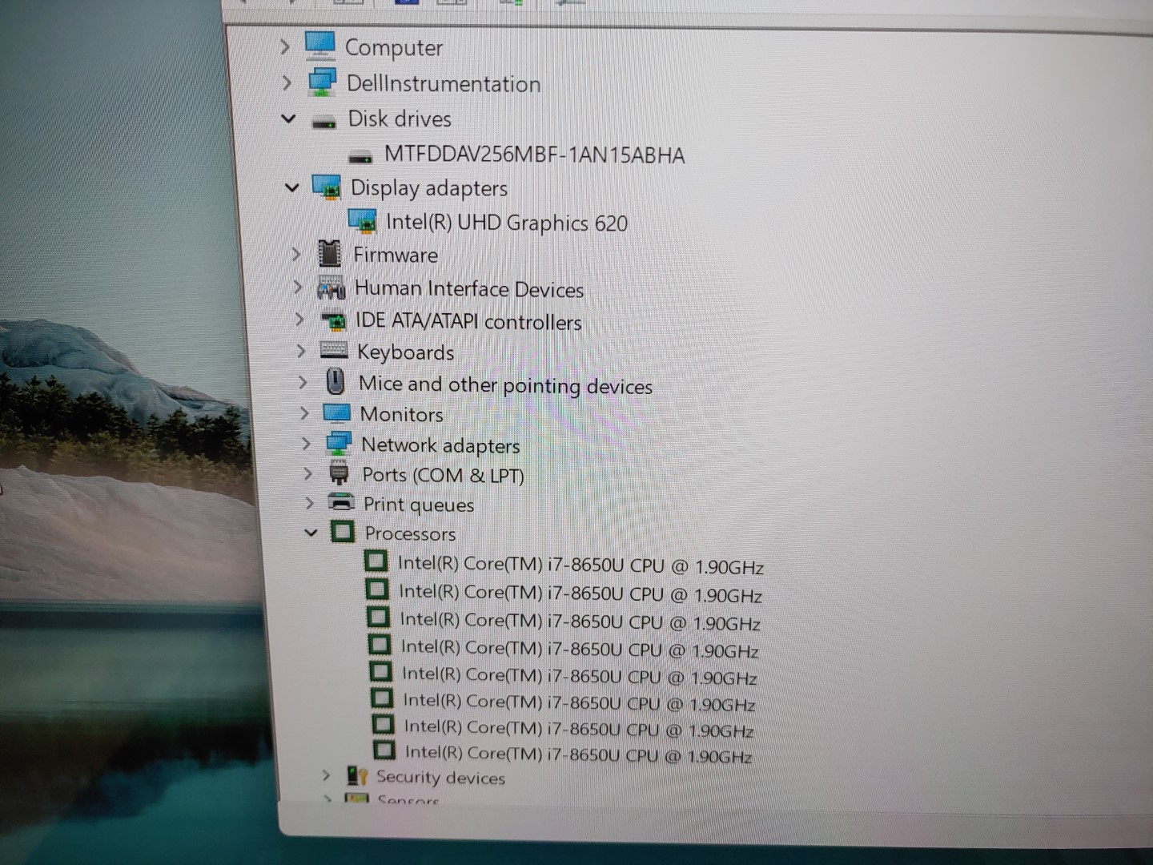Viewport: 1153px width, 865px height.
Task: Select the IDE ATA/ATAPI controllers label
Action: click(x=468, y=321)
